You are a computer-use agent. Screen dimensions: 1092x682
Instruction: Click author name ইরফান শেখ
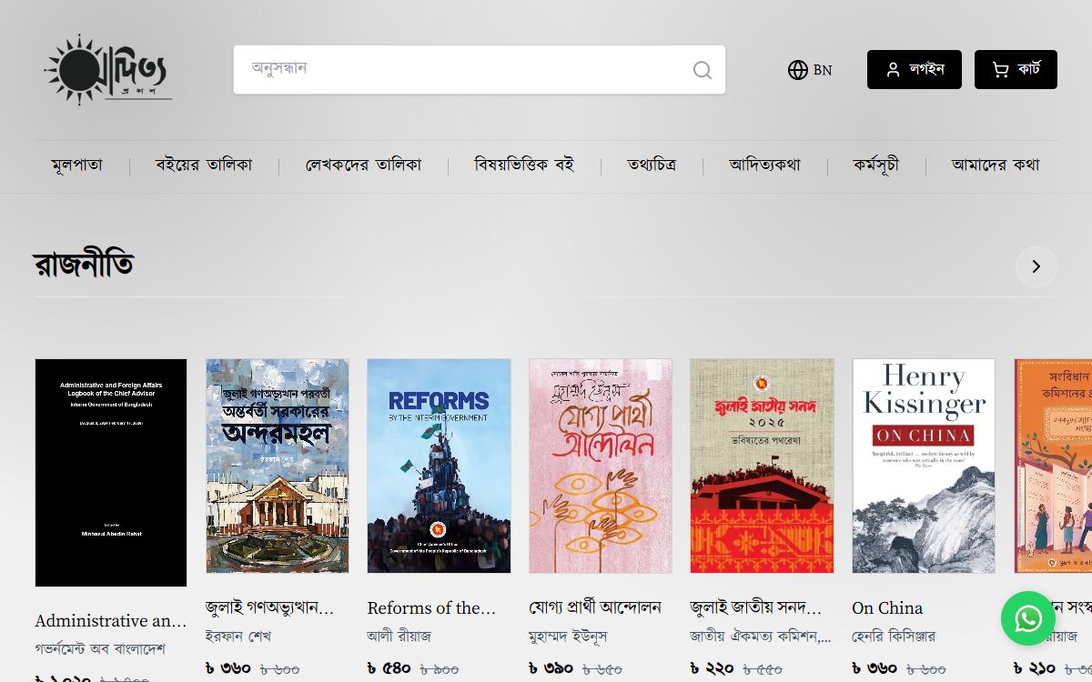(238, 637)
